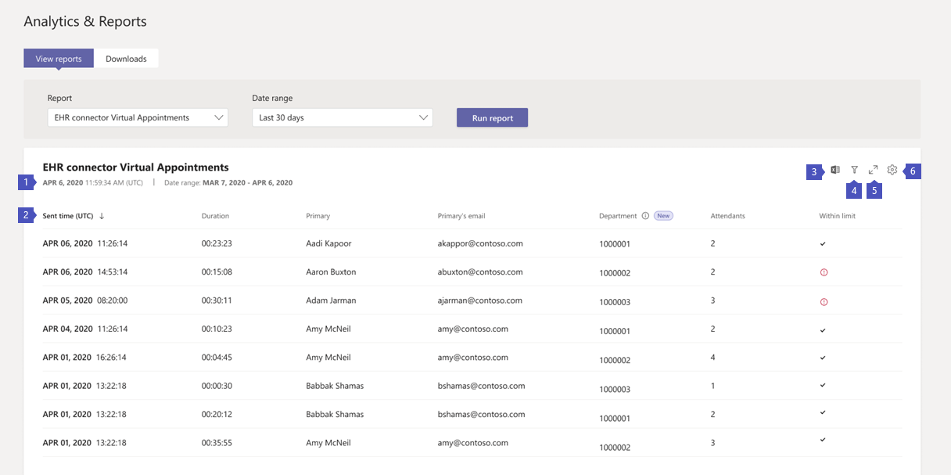Click the duration 00:23:23

click(x=217, y=243)
